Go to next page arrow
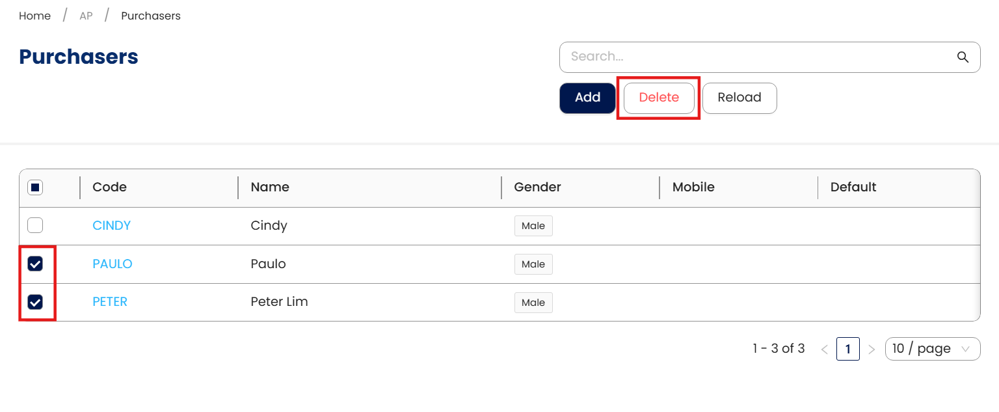 pos(872,350)
